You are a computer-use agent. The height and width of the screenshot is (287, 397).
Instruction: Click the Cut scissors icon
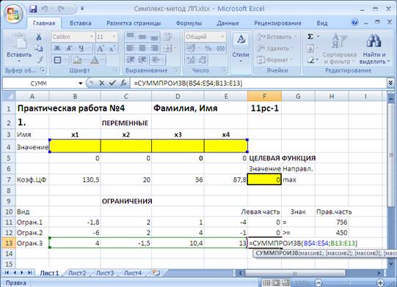pyautogui.click(x=38, y=37)
